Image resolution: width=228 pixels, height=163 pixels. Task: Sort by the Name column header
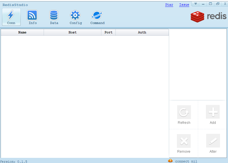coord(22,32)
